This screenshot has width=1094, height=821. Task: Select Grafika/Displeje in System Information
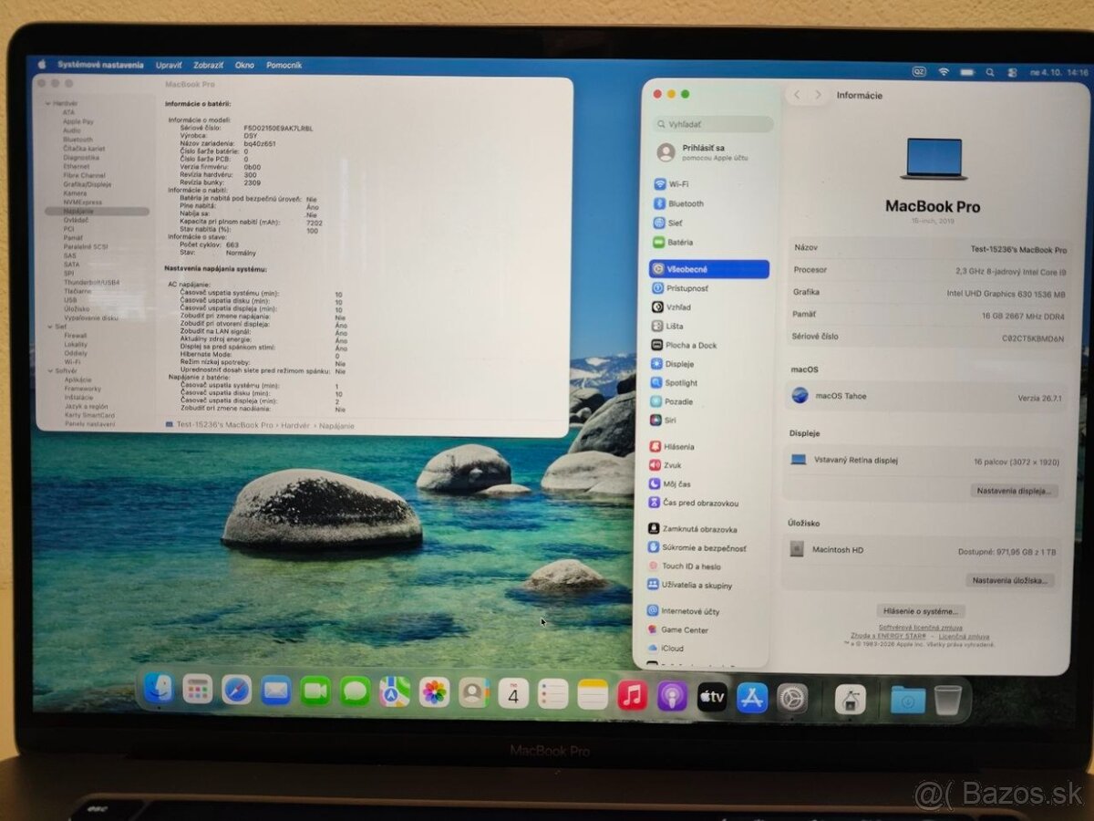pyautogui.click(x=88, y=183)
